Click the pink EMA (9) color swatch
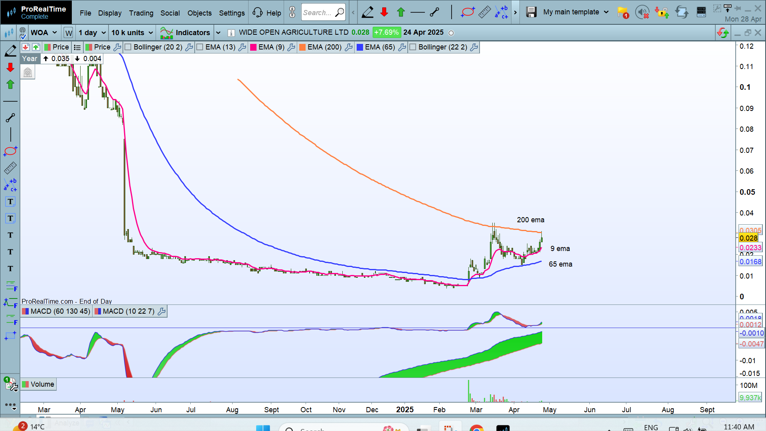This screenshot has width=766, height=431. coord(253,47)
